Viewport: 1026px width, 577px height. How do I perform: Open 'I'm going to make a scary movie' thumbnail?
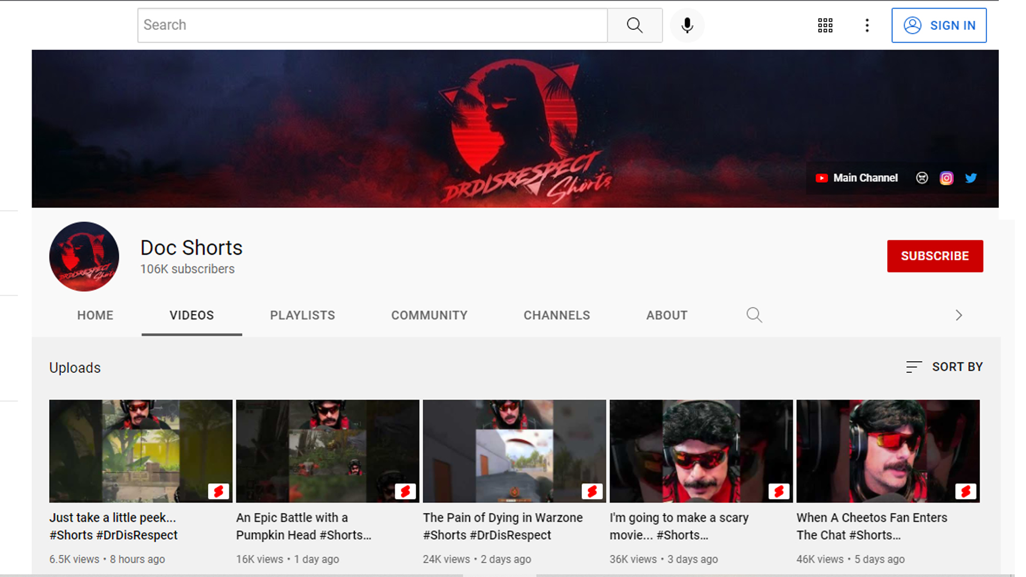(701, 451)
